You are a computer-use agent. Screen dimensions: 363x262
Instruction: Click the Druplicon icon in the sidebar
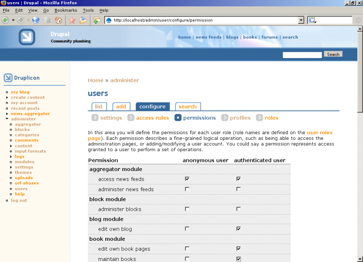click(8, 78)
